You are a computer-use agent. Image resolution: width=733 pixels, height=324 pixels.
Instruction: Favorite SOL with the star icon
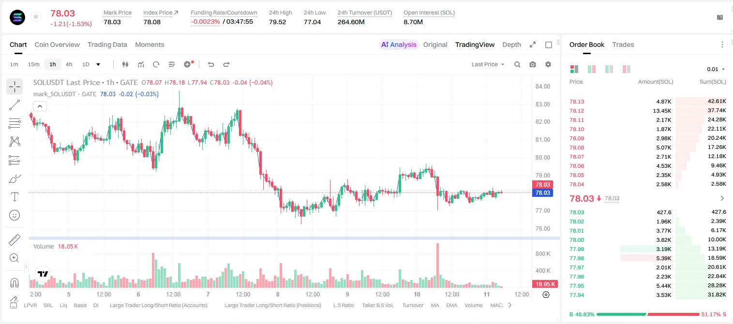[x=36, y=17]
